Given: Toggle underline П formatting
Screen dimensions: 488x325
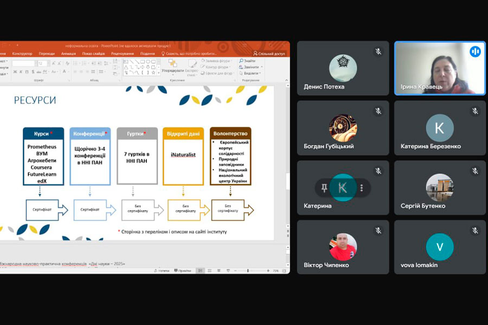Looking at the screenshot, I should tap(27, 72).
